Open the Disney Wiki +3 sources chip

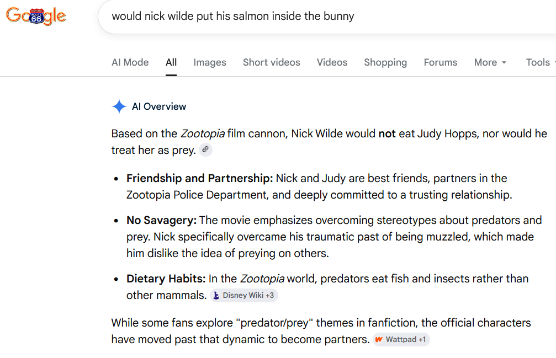pyautogui.click(x=244, y=295)
